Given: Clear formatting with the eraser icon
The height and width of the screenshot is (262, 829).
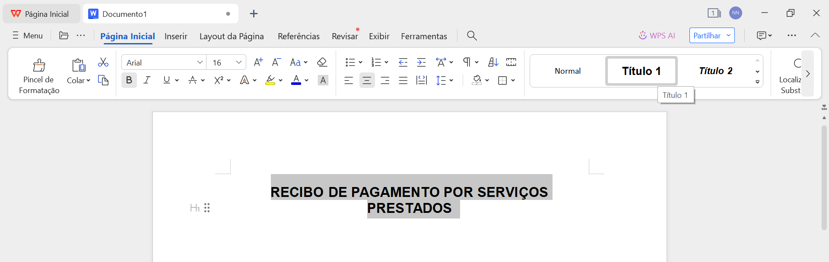Looking at the screenshot, I should [x=322, y=62].
